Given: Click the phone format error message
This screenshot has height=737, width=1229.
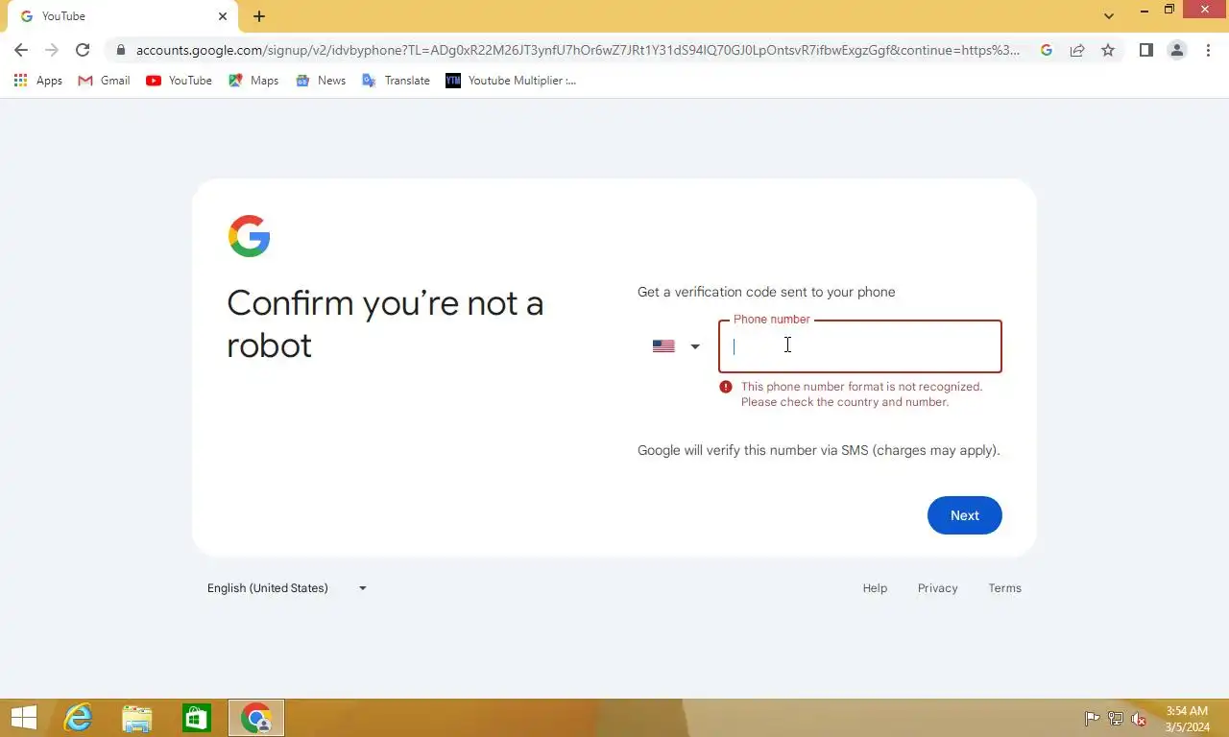Looking at the screenshot, I should click(861, 394).
